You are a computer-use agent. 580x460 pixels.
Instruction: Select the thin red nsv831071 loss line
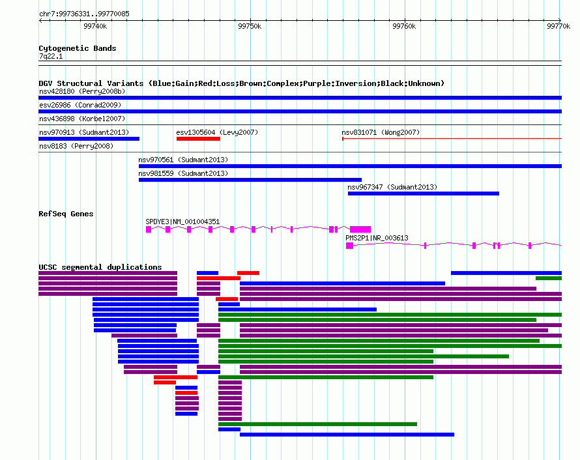(452, 139)
